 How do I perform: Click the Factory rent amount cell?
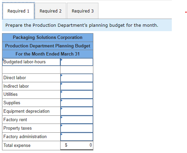click(x=77, y=120)
